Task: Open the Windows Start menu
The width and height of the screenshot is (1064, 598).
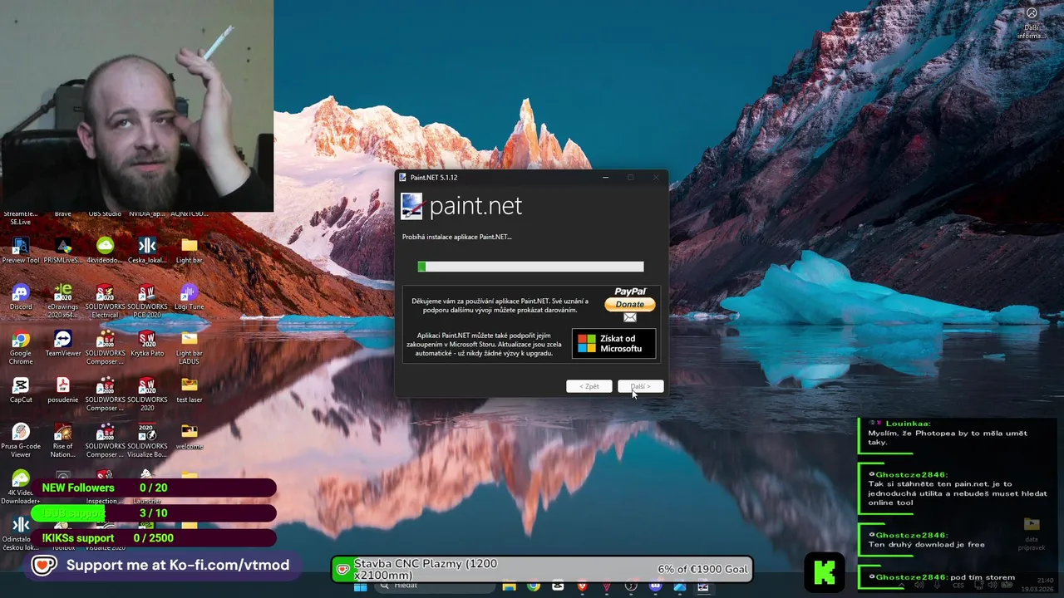Action: [360, 586]
